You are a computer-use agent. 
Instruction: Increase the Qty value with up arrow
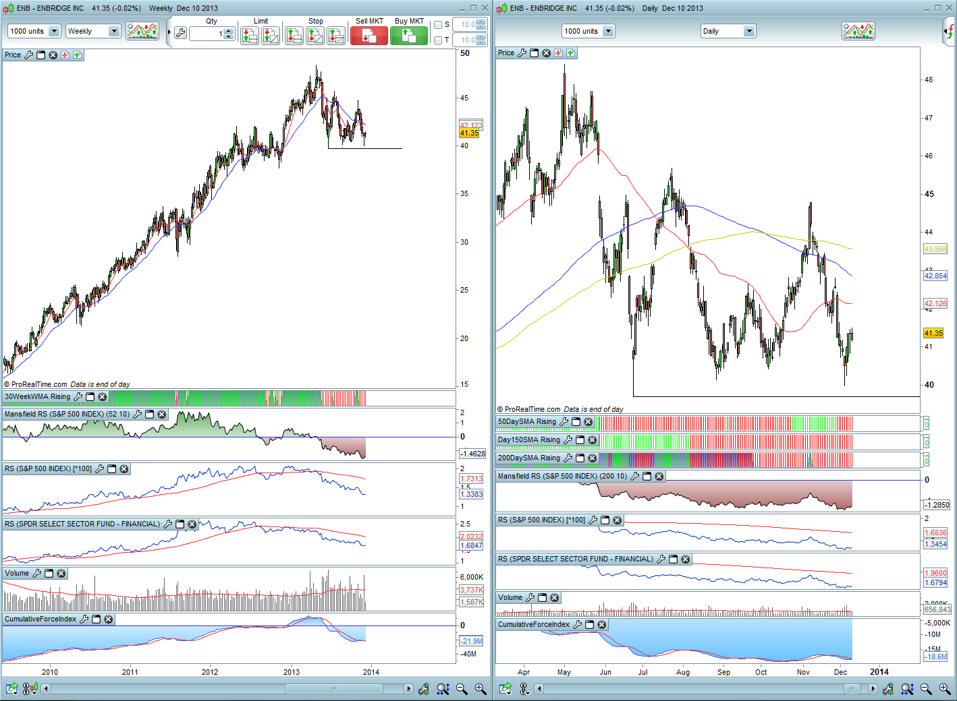(228, 30)
